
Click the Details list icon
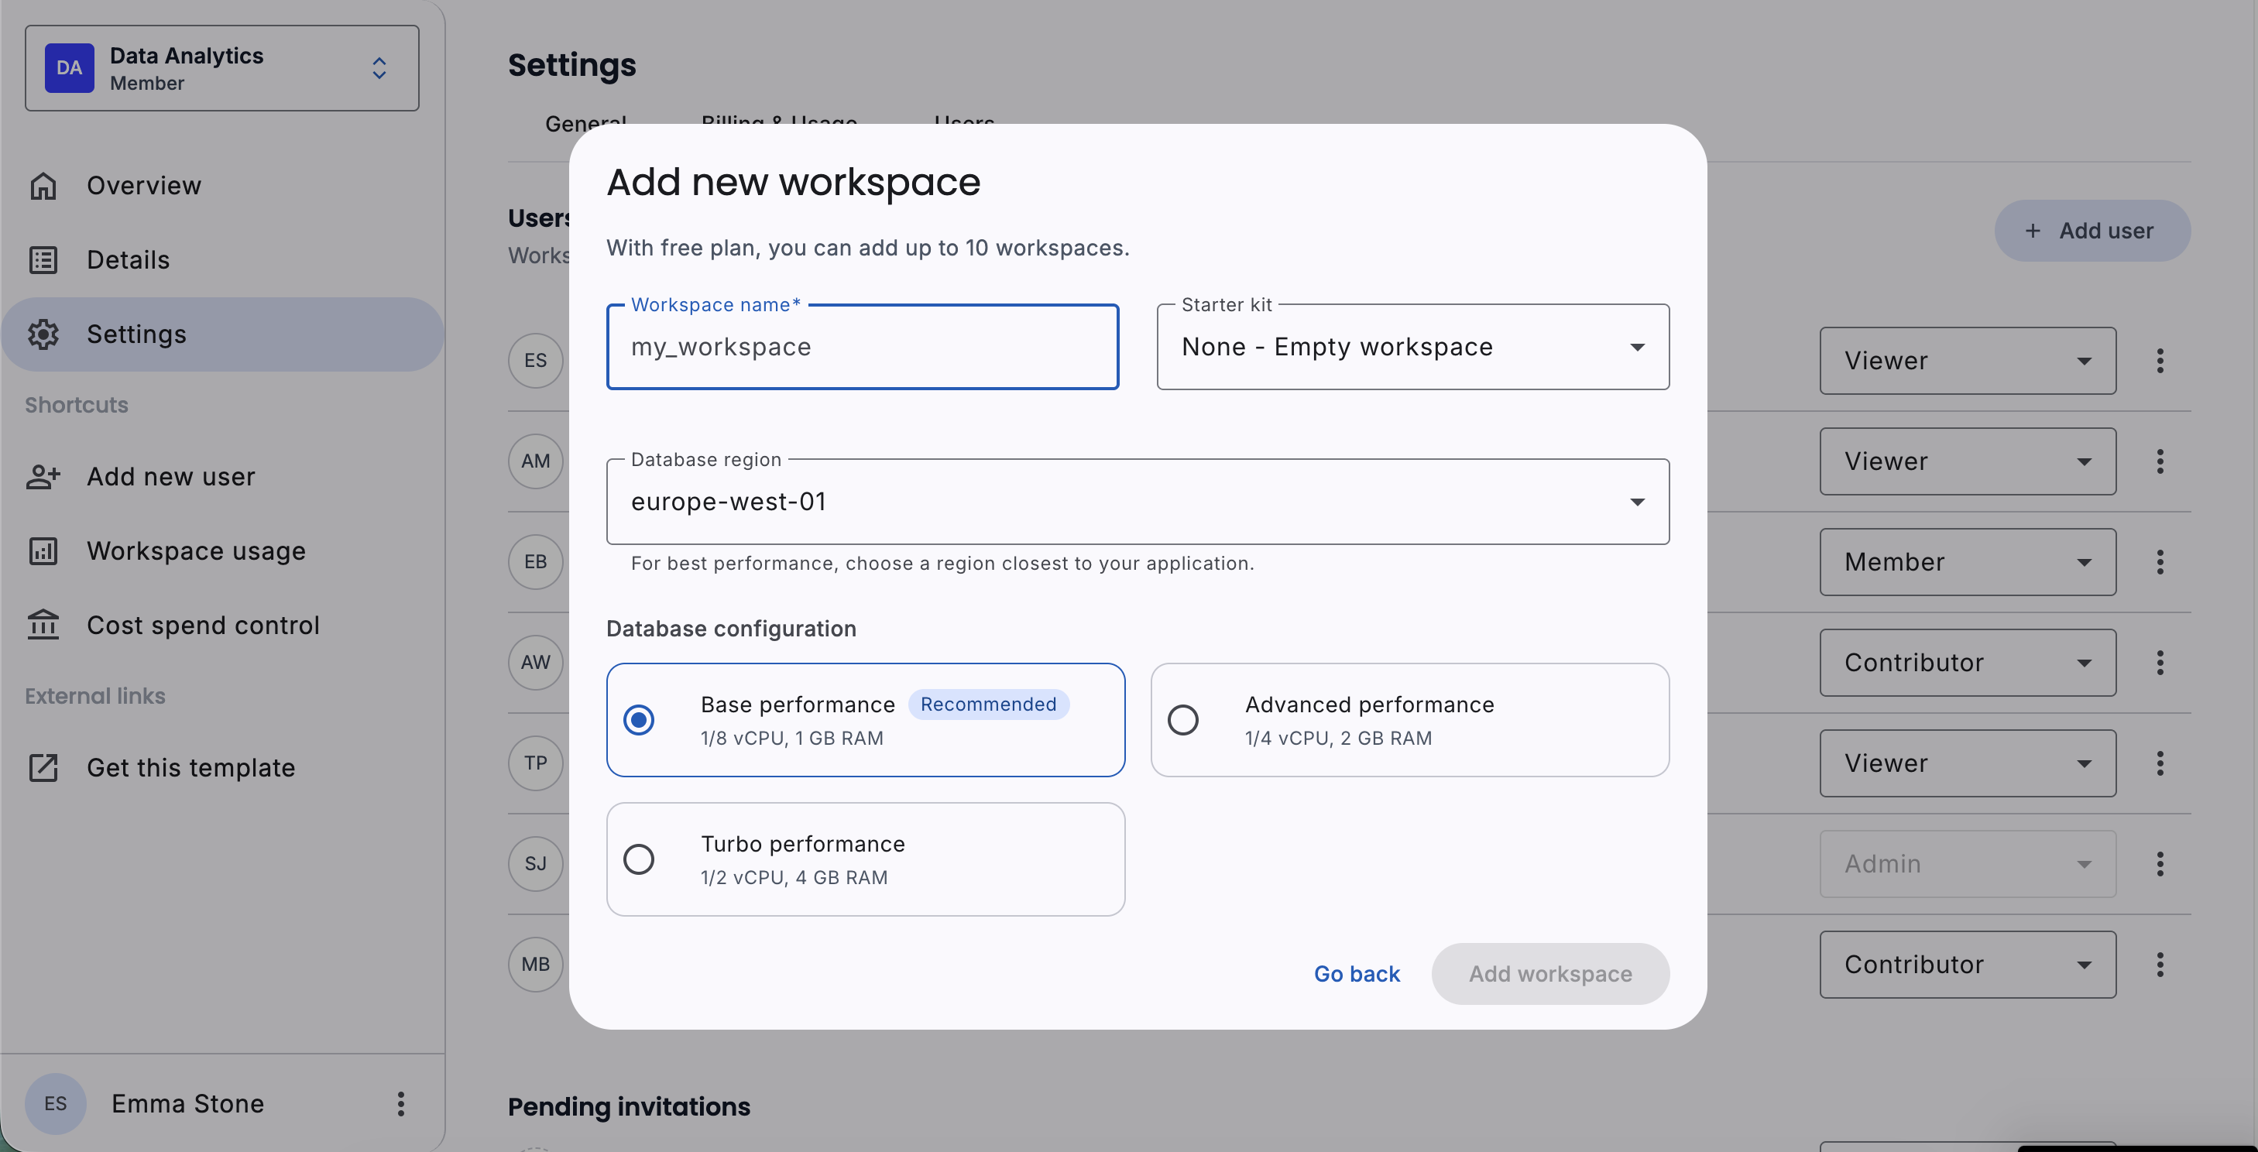coord(43,260)
